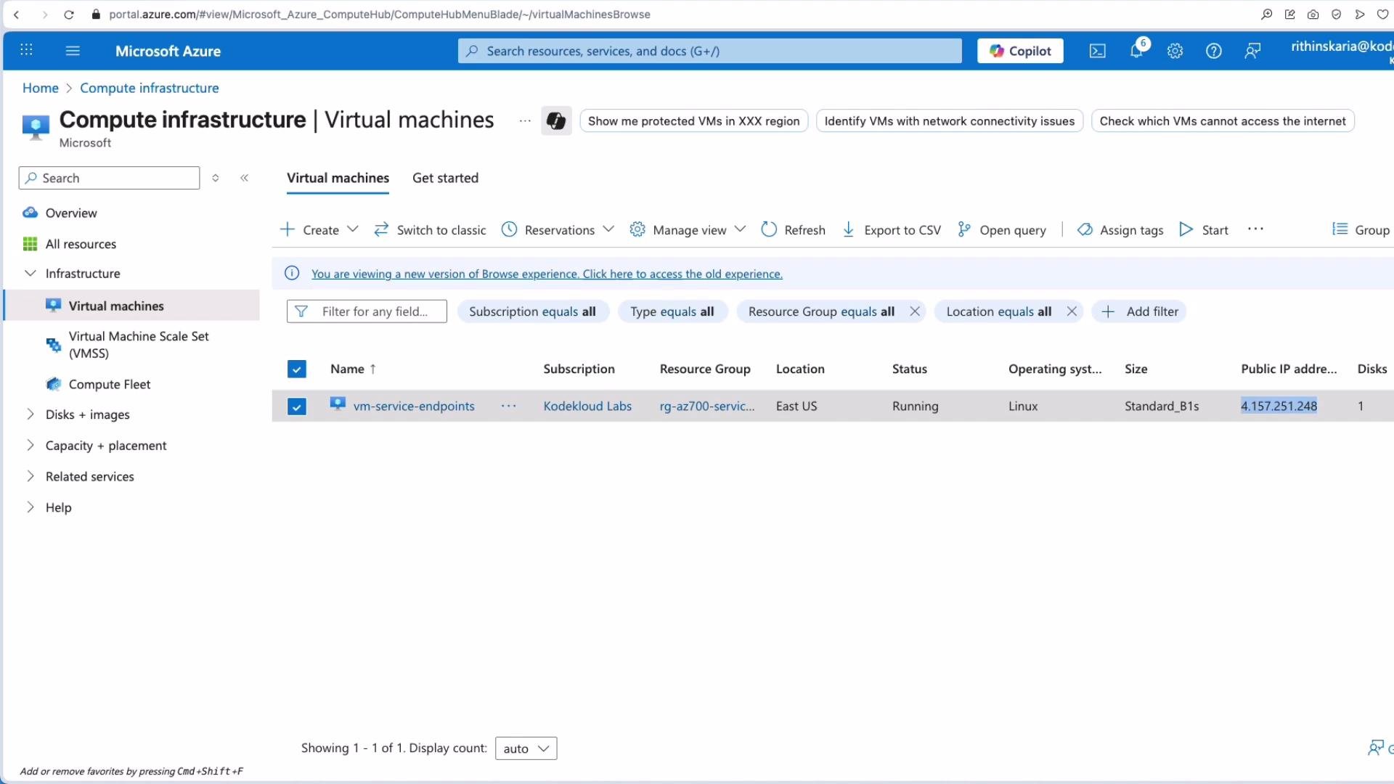Sort by the Status column header
The image size is (1394, 784).
909,369
